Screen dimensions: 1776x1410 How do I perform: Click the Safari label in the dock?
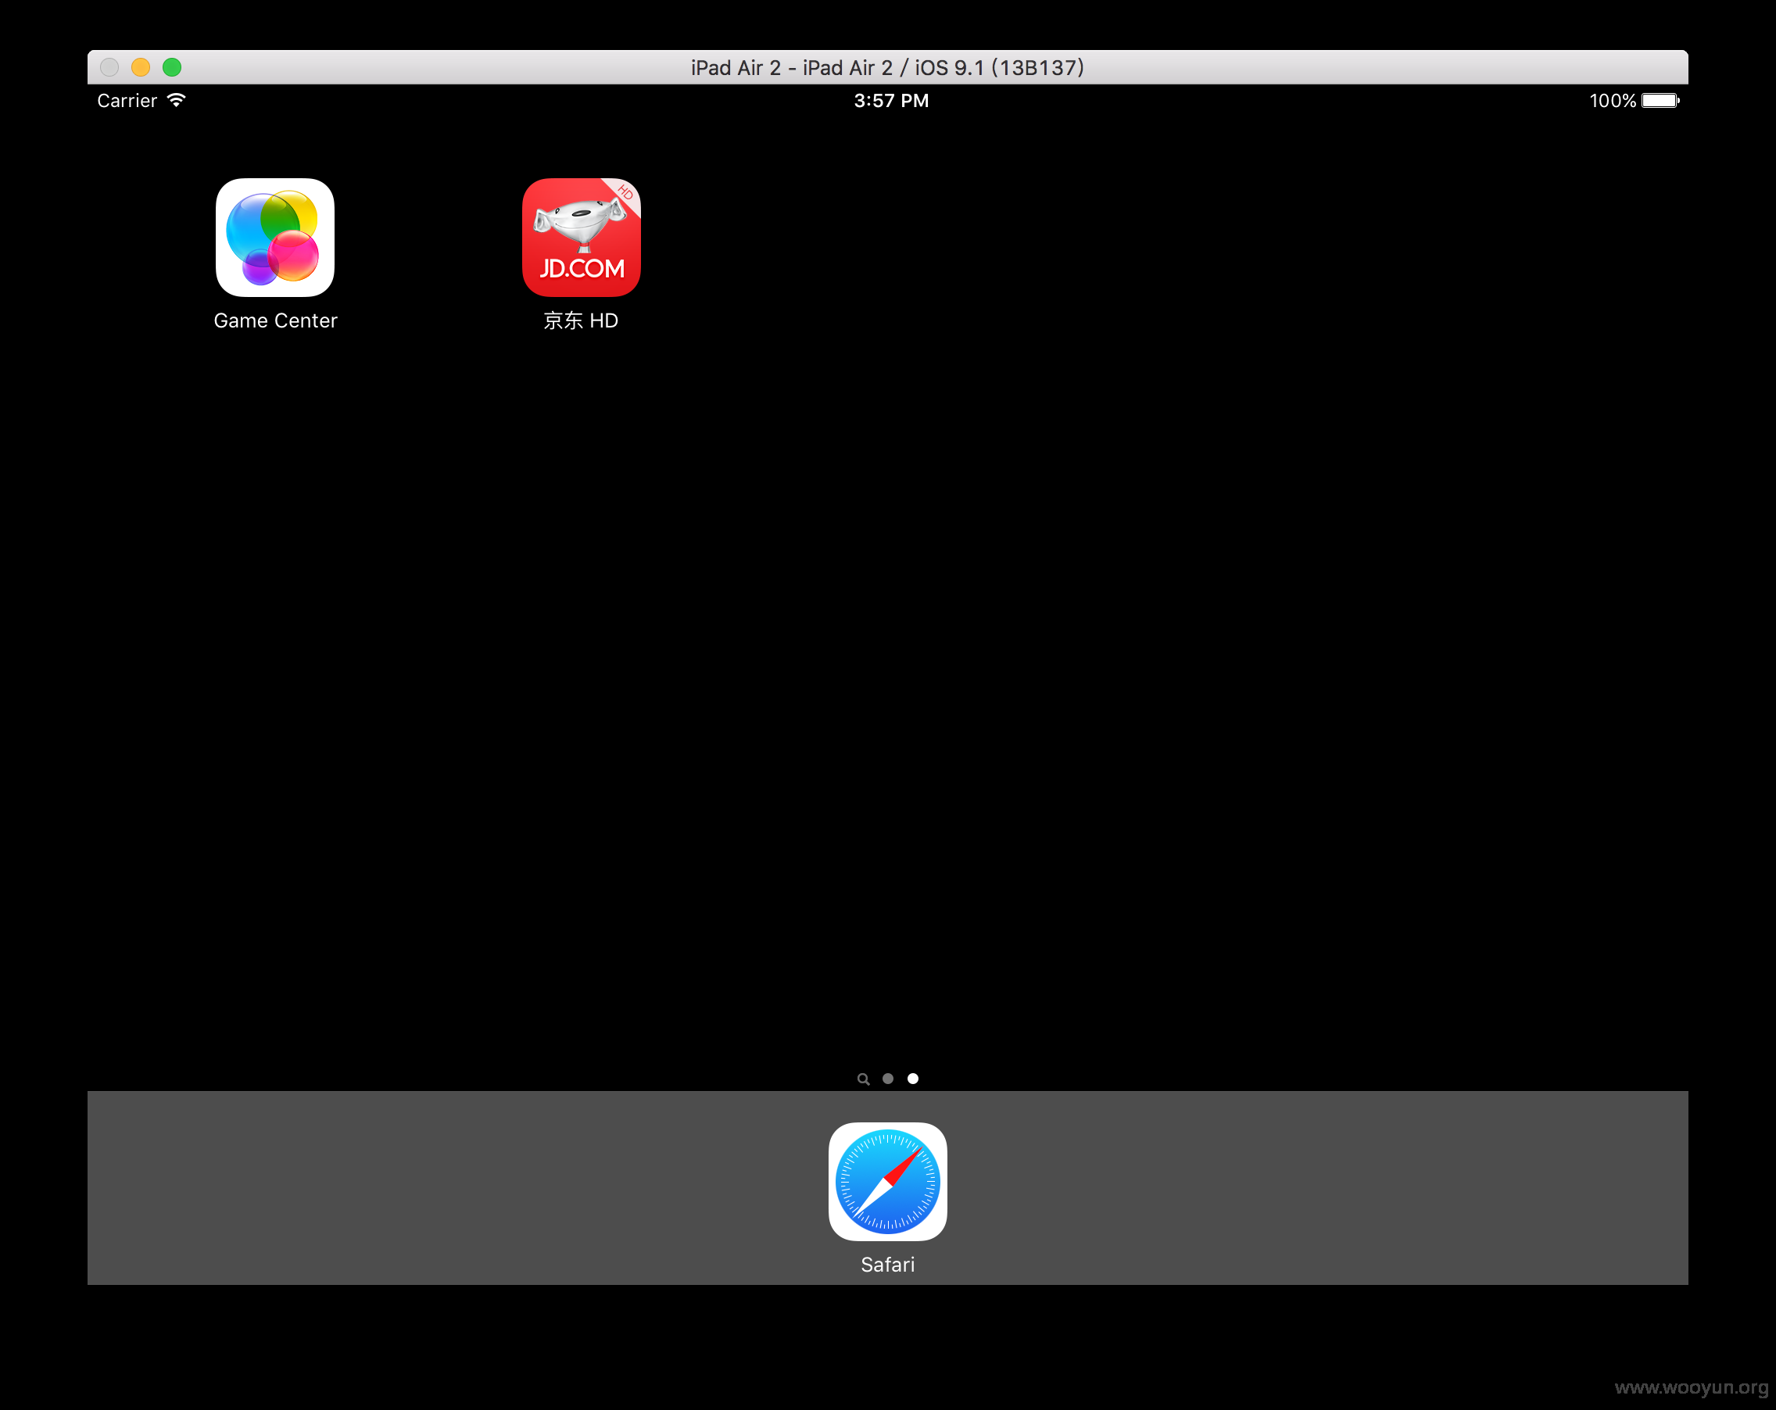(888, 1264)
